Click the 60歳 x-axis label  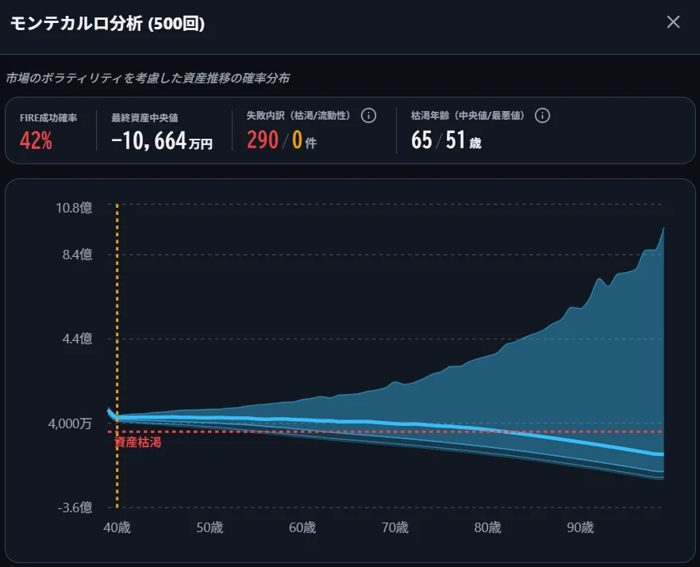point(302,527)
